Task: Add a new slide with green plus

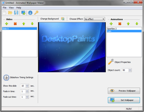Action: pos(7,24)
